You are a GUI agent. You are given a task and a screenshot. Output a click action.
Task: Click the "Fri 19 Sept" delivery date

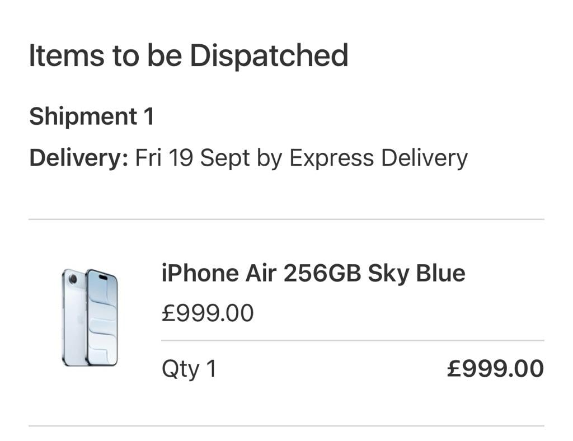192,158
